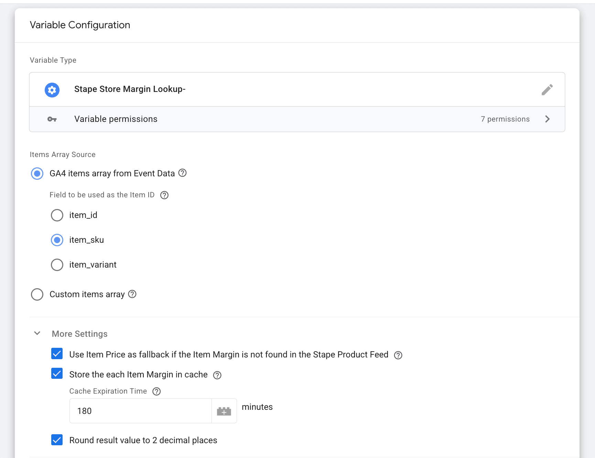The width and height of the screenshot is (595, 458).
Task: Disable Item Price fallback checkbox
Action: coord(57,354)
